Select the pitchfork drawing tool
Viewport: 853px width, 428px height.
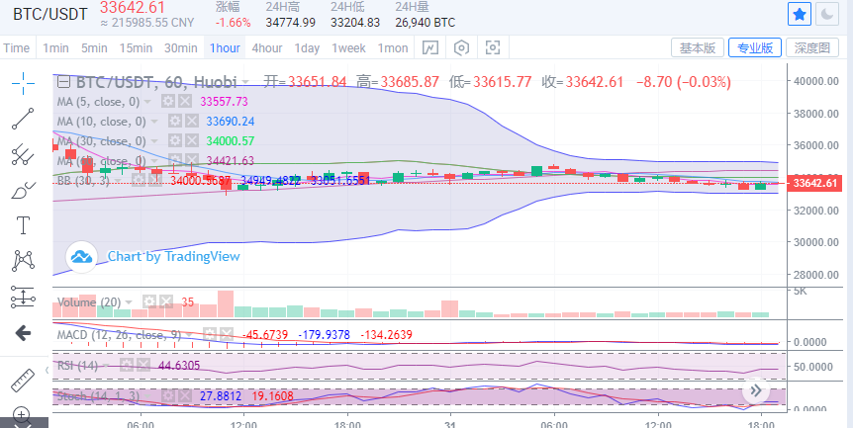coord(23,154)
